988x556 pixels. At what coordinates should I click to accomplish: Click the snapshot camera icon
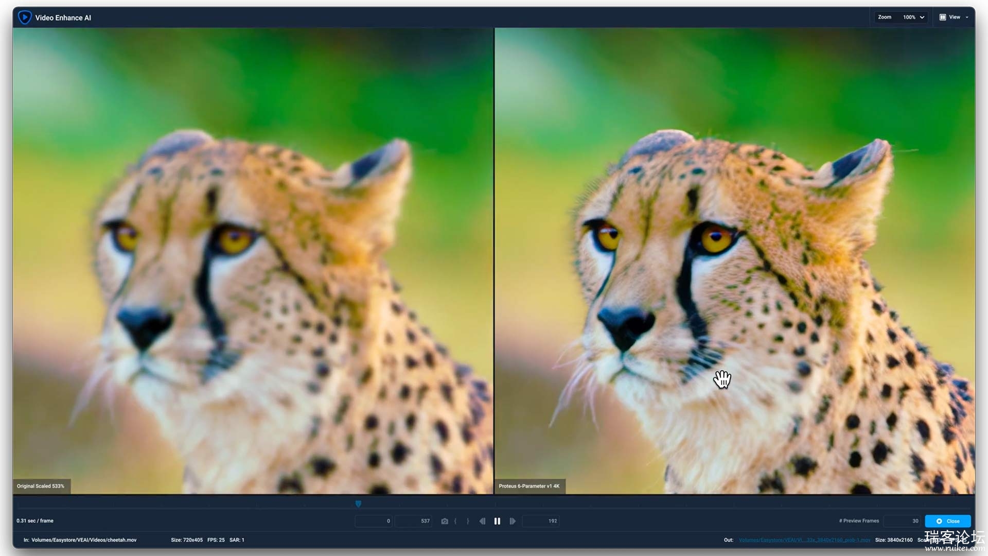click(445, 521)
